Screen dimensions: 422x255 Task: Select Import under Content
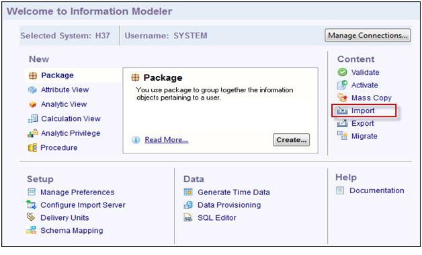(x=363, y=110)
